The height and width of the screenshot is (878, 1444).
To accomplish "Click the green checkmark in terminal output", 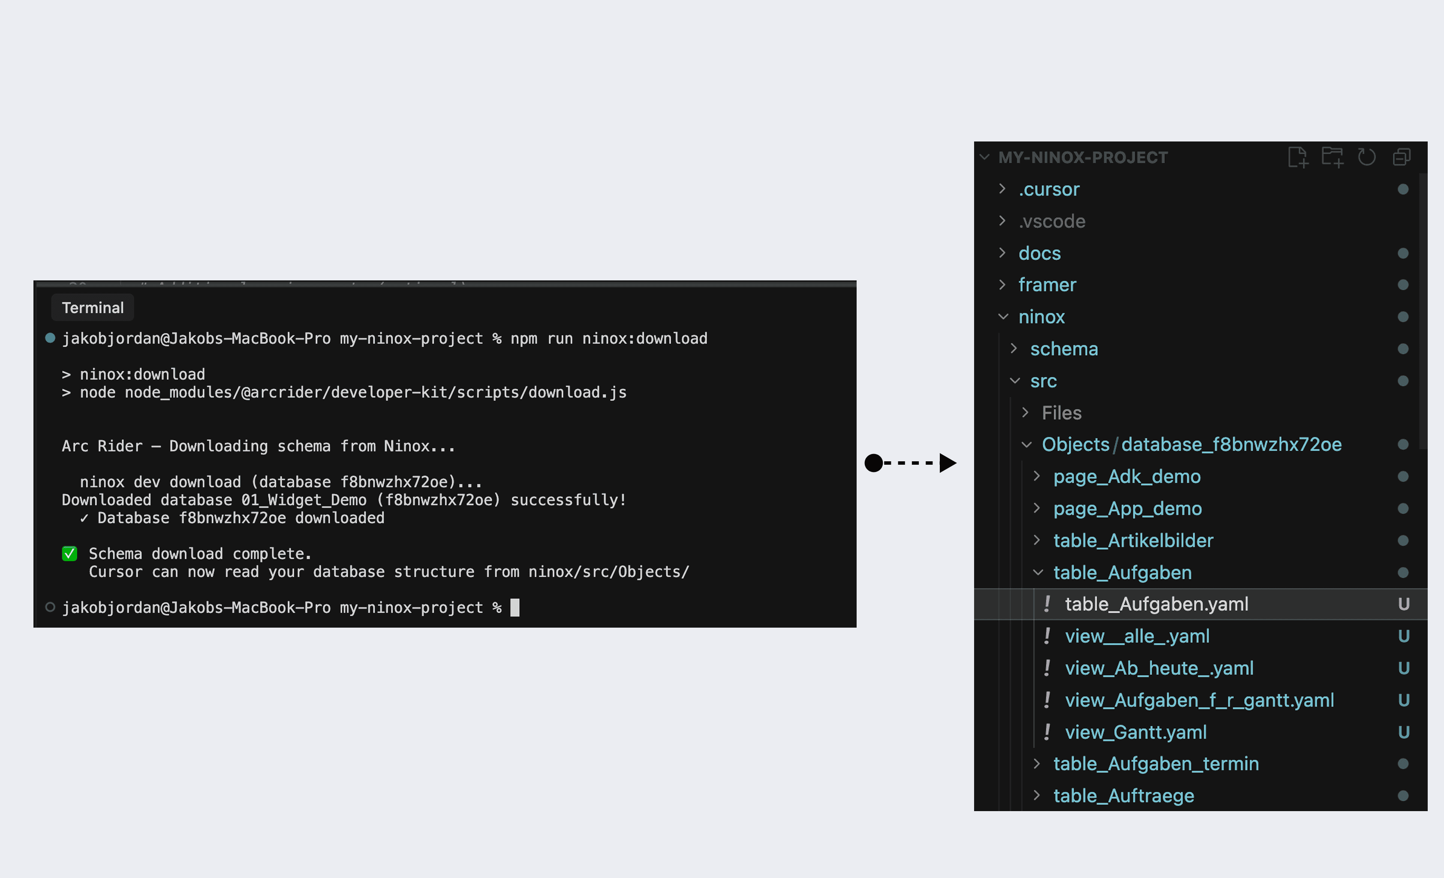I will click(x=70, y=553).
